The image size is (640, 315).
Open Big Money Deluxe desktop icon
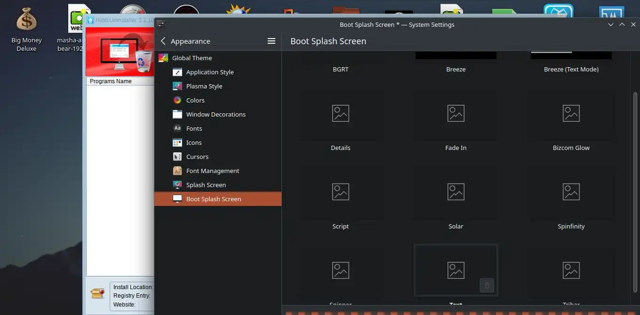(26, 29)
